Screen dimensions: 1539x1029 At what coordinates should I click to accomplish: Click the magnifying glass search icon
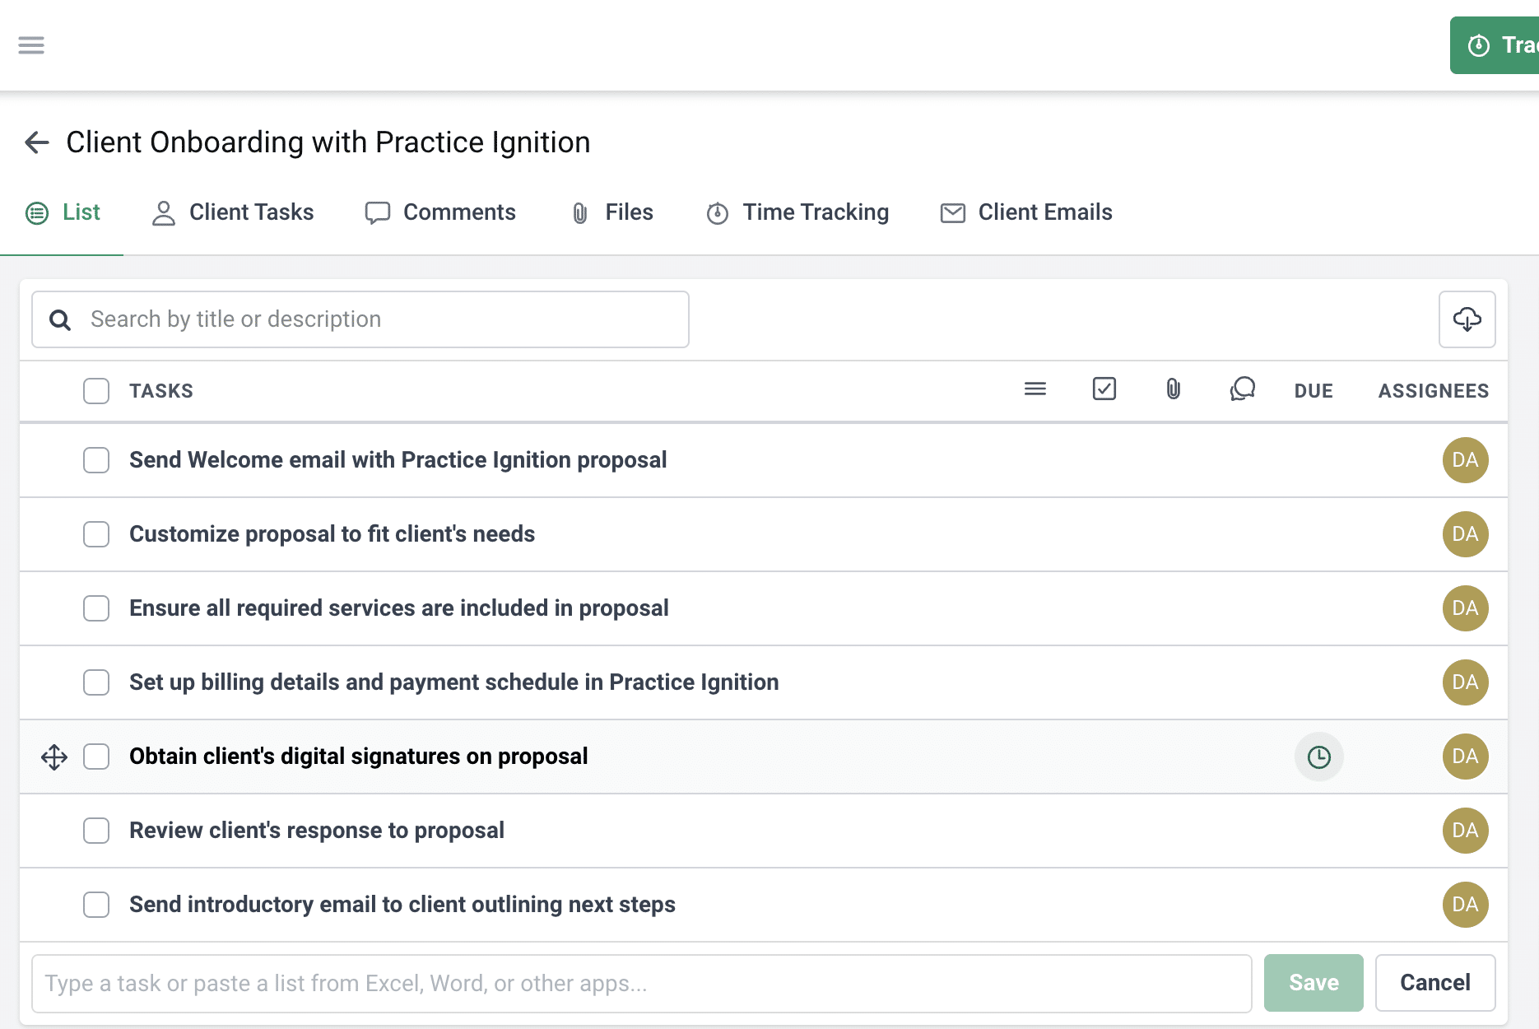pos(60,319)
